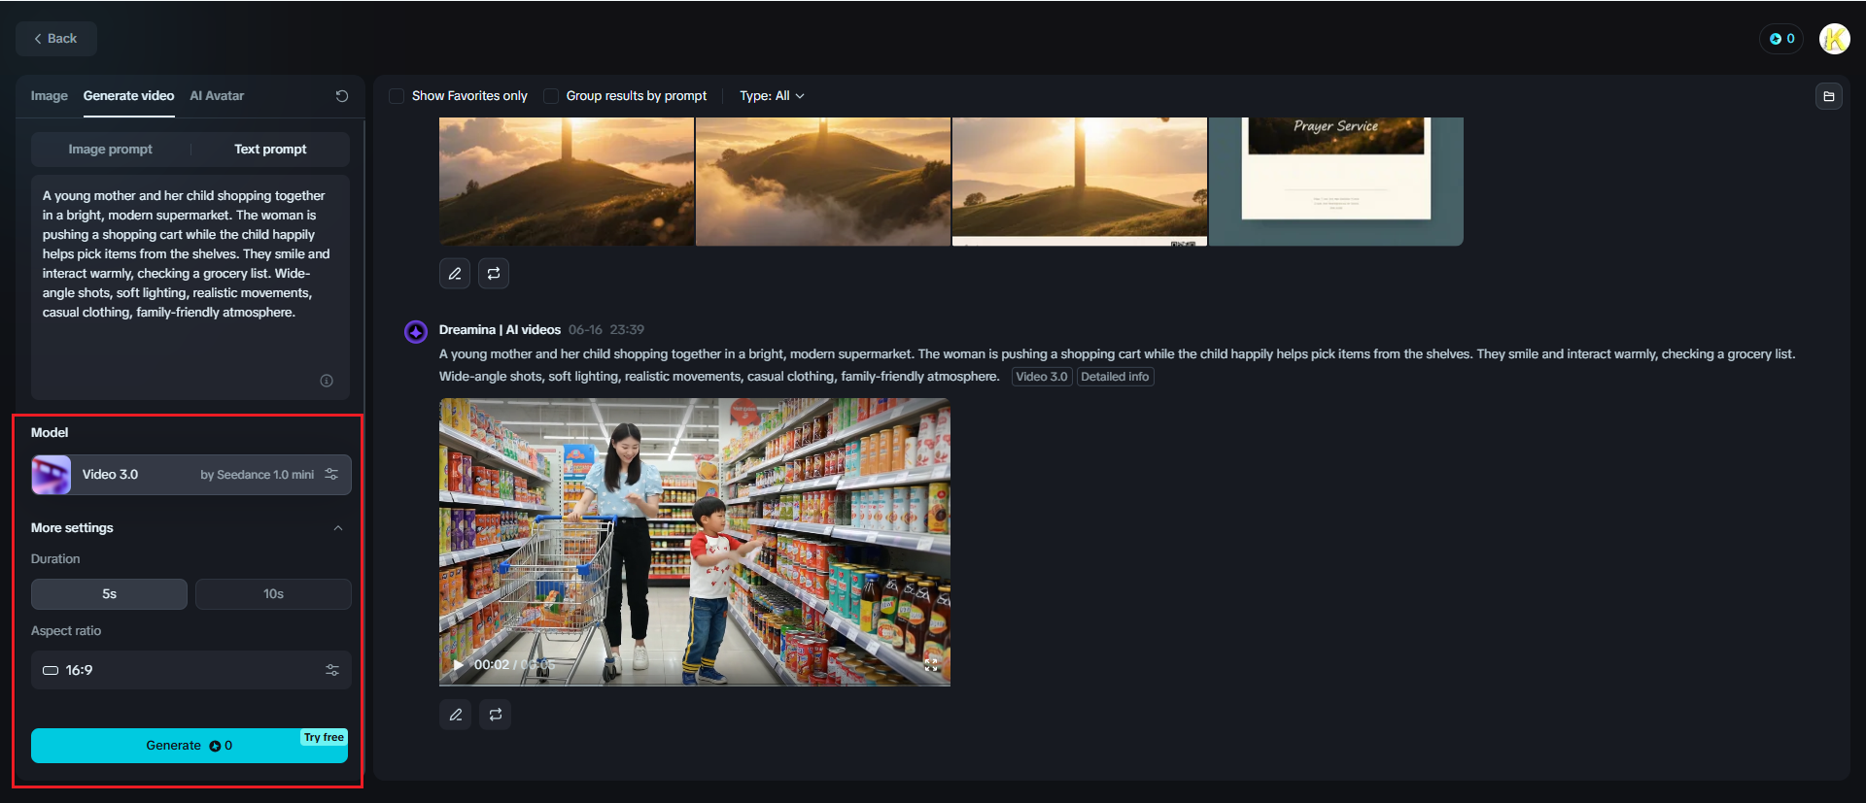
Task: Click the supermarket video preview
Action: (695, 542)
